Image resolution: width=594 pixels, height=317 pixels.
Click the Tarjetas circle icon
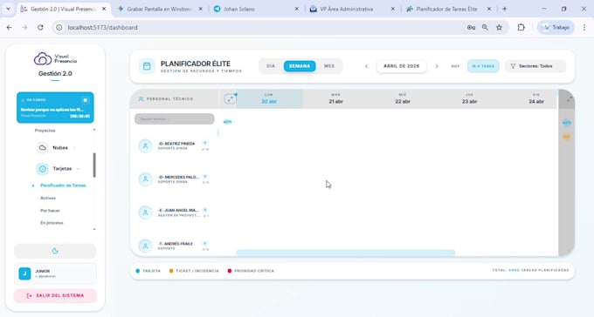[43, 169]
